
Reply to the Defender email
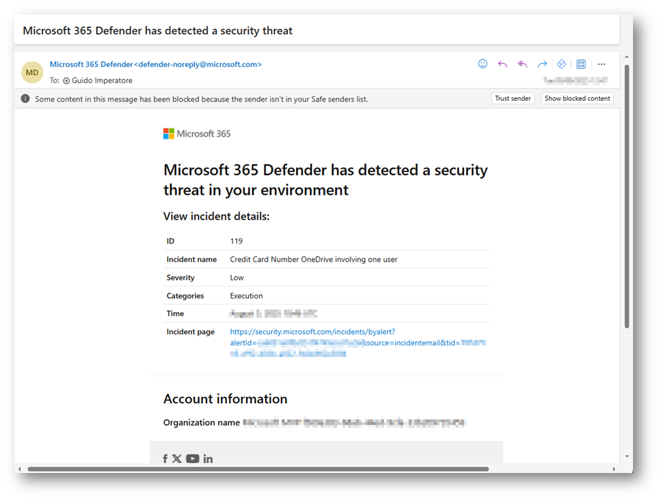[x=503, y=64]
